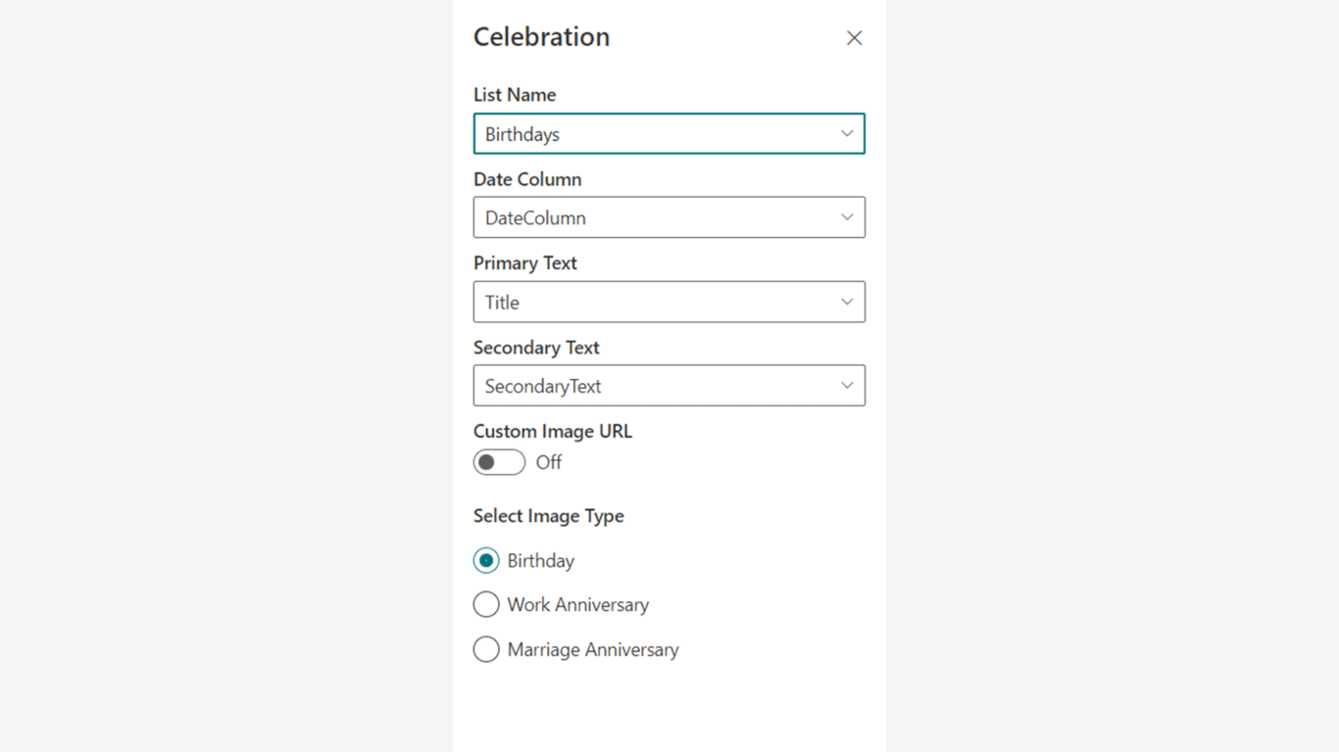Click the List Name field label
The height and width of the screenshot is (752, 1339).
[515, 95]
